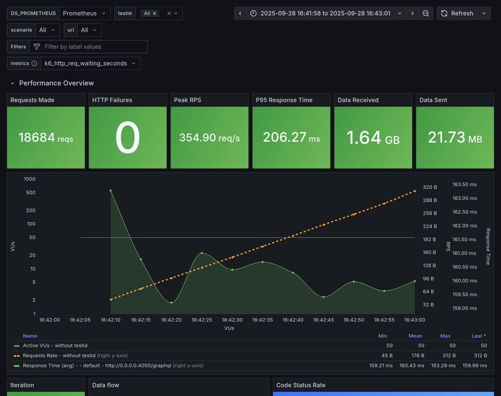Collapse the Performance Overview row
The height and width of the screenshot is (396, 501).
pyautogui.click(x=12, y=83)
